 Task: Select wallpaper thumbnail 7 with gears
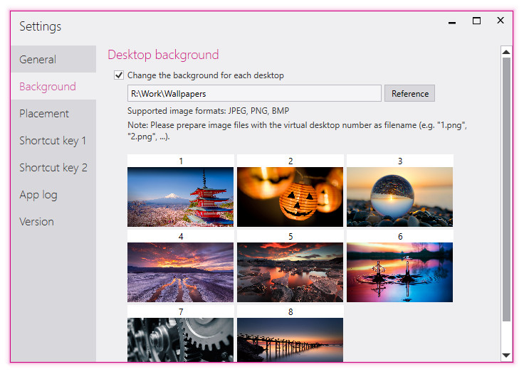(180, 340)
